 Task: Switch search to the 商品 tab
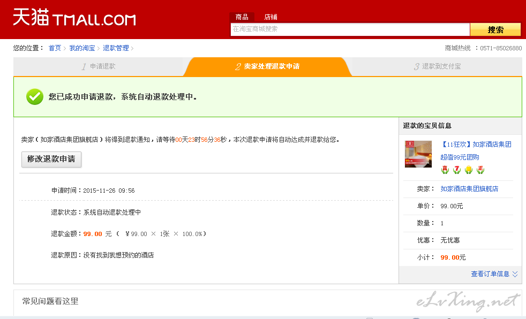[242, 17]
